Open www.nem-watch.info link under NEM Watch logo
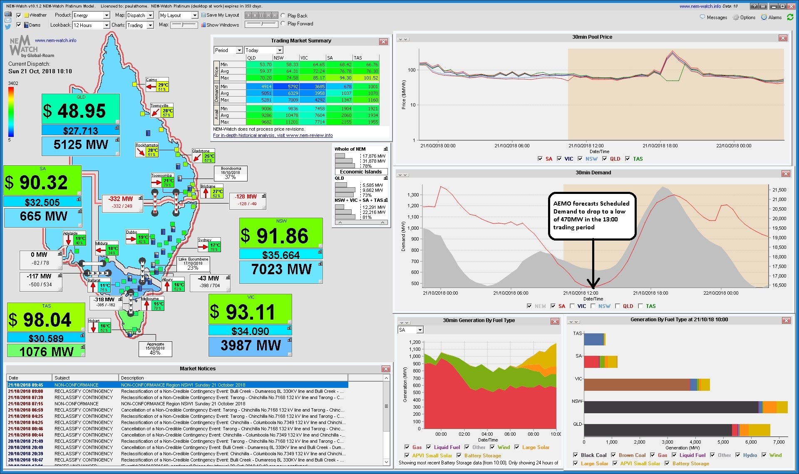This screenshot has height=474, width=799. [x=55, y=40]
